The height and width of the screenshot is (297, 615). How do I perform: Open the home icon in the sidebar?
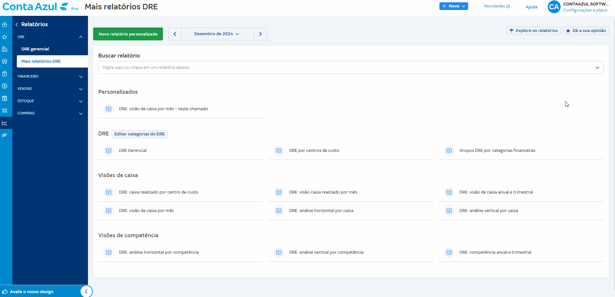point(5,25)
